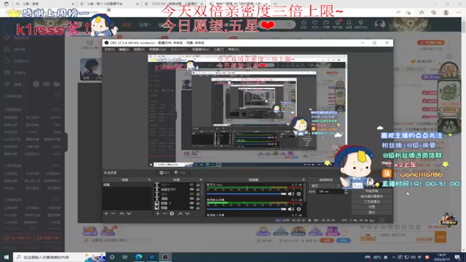Hide the last 图像 source eye icon
Image resolution: width=466 pixels, height=262 pixels.
pyautogui.click(x=192, y=208)
